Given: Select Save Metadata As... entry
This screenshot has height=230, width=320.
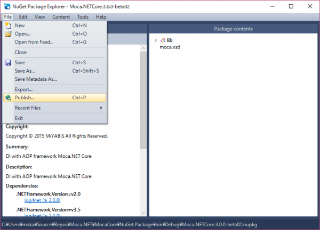Looking at the screenshot, I should 54,79.
